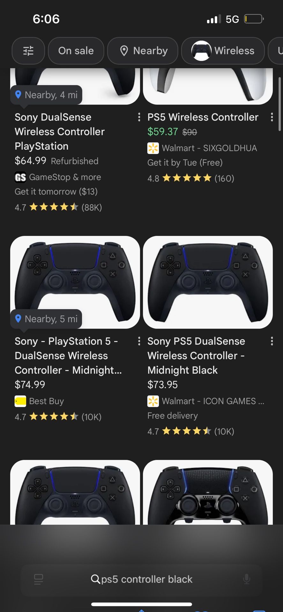Tap the ps5 controller black search field
283x612 pixels.
142,579
